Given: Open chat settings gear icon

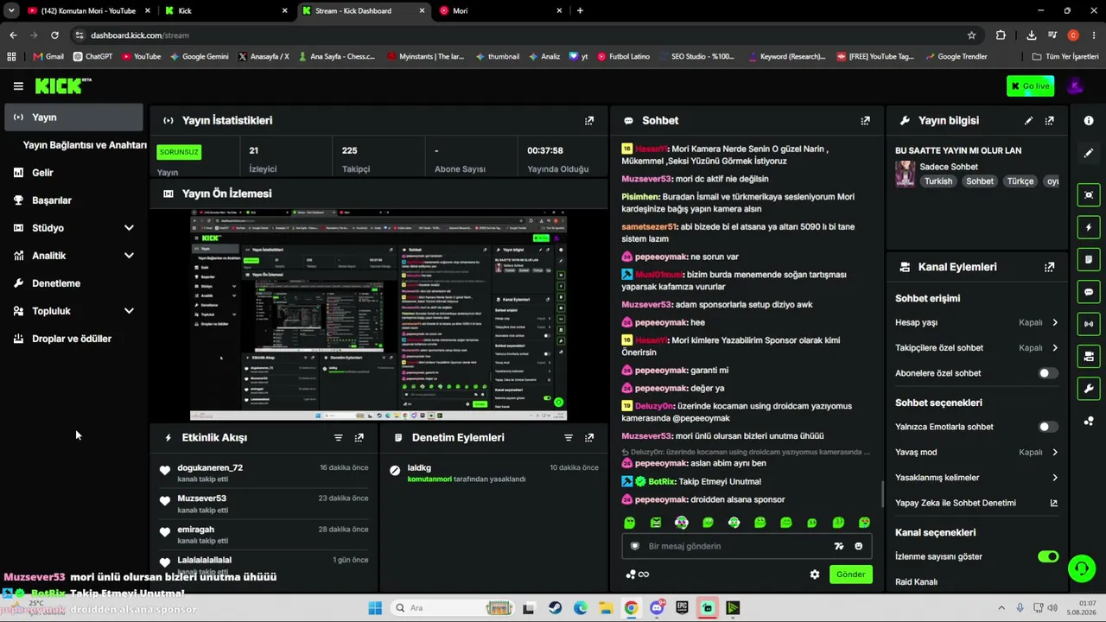Looking at the screenshot, I should [814, 574].
